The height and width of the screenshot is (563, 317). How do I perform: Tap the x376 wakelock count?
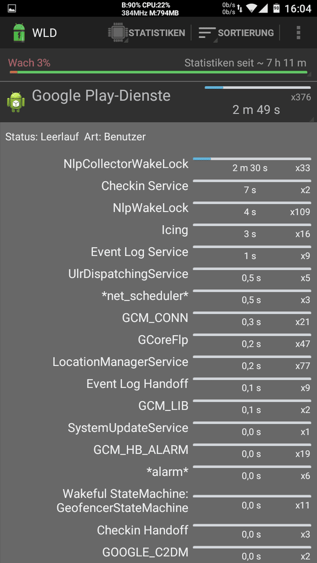coord(301,97)
